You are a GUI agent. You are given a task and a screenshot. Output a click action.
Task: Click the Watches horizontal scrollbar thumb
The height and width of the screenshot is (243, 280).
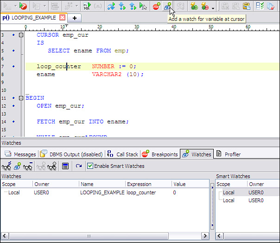point(89,236)
